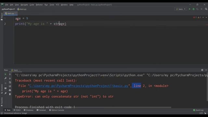Open the Structure tool window sidebar
Viewport: 208px width, 117px height.
tap(2, 89)
